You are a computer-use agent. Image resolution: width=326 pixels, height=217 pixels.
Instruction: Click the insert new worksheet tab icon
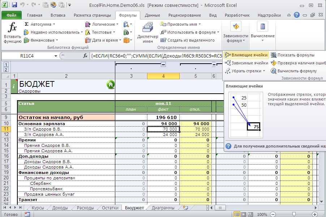click(x=186, y=208)
